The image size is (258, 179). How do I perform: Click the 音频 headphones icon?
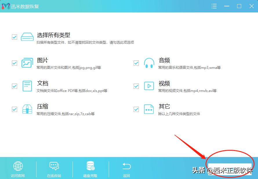pyautogui.click(x=149, y=63)
